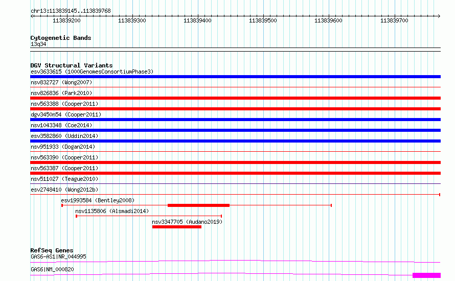Click the esv3633615 blue variant bar
Screen dimensions: 455x281
click(235, 77)
